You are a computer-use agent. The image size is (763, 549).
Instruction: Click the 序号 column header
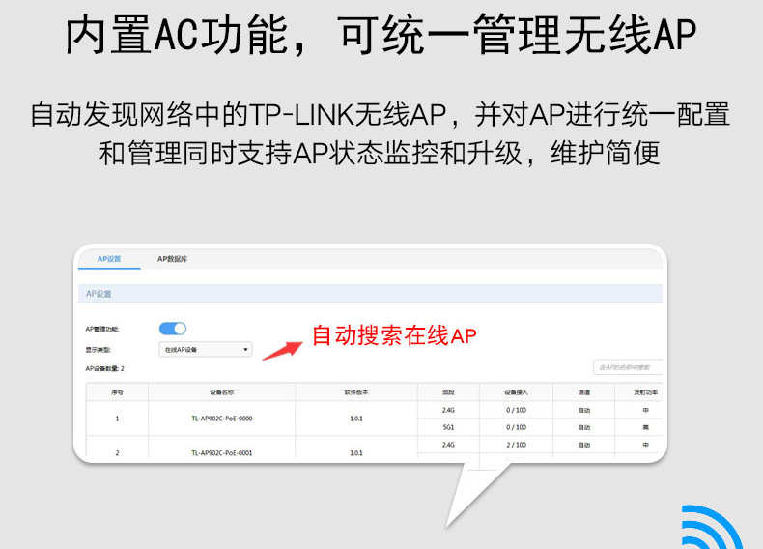[117, 392]
